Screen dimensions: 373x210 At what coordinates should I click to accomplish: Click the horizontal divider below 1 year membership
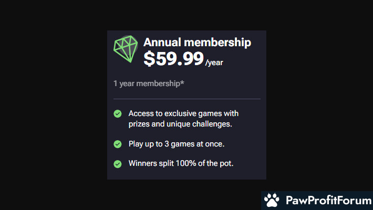[x=187, y=99]
